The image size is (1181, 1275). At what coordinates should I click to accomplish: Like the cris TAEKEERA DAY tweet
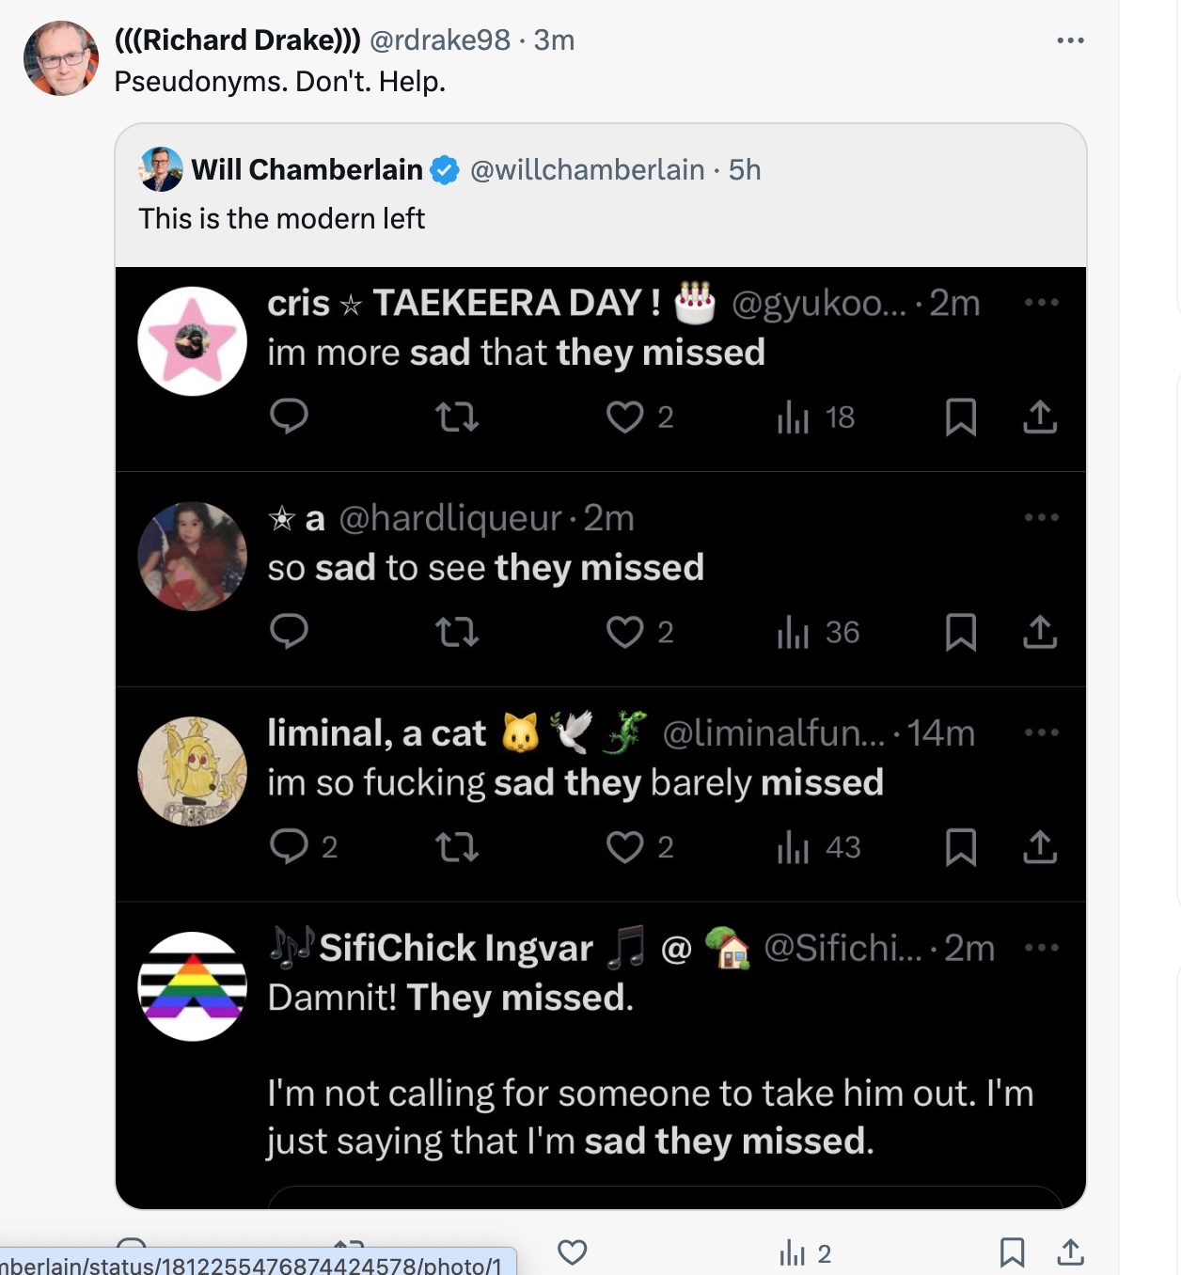624,417
